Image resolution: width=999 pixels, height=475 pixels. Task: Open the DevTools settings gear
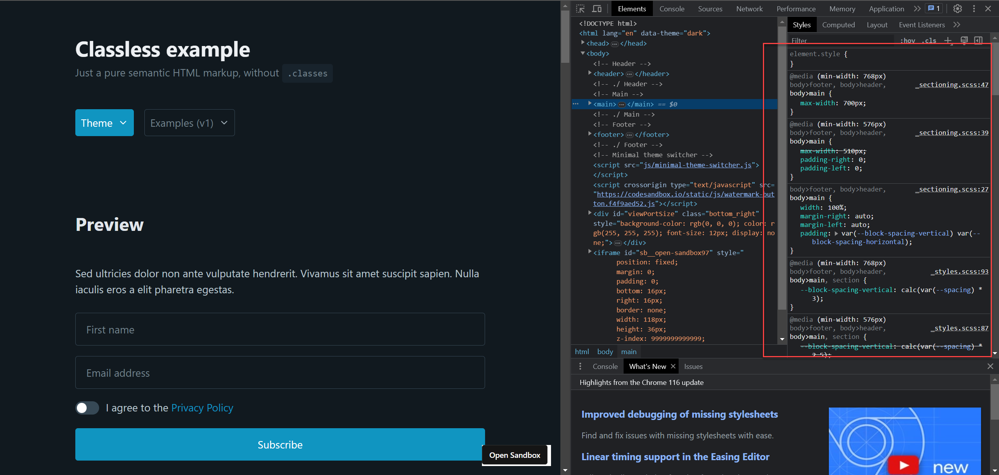[x=958, y=9]
